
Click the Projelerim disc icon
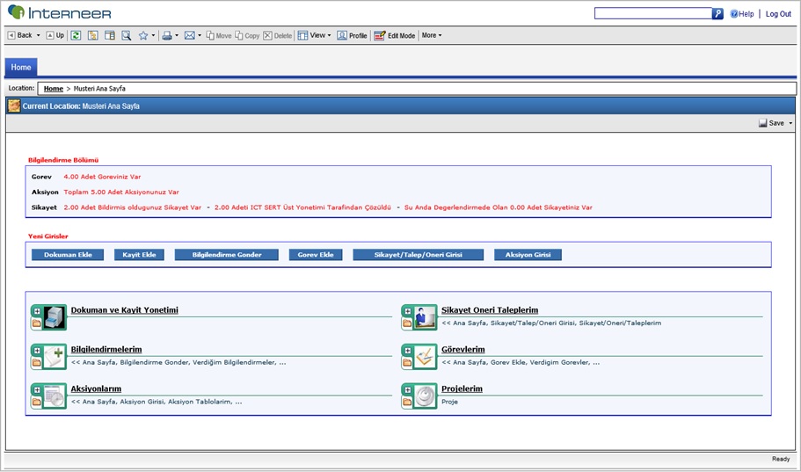[x=426, y=396]
